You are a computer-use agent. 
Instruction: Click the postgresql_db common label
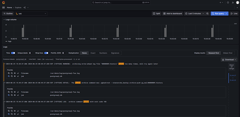click(x=21, y=59)
